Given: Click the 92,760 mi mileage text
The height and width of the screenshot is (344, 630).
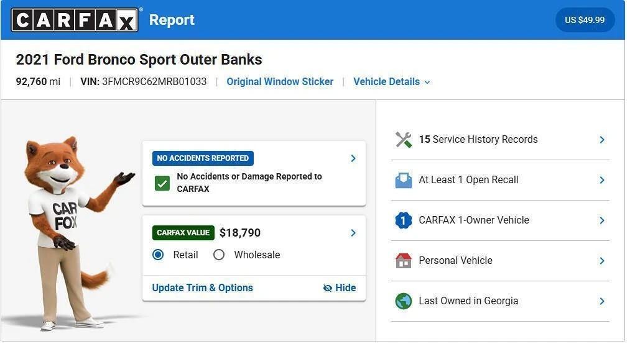Looking at the screenshot, I should pos(38,82).
